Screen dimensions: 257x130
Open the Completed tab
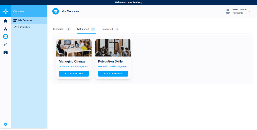[x=110, y=29]
